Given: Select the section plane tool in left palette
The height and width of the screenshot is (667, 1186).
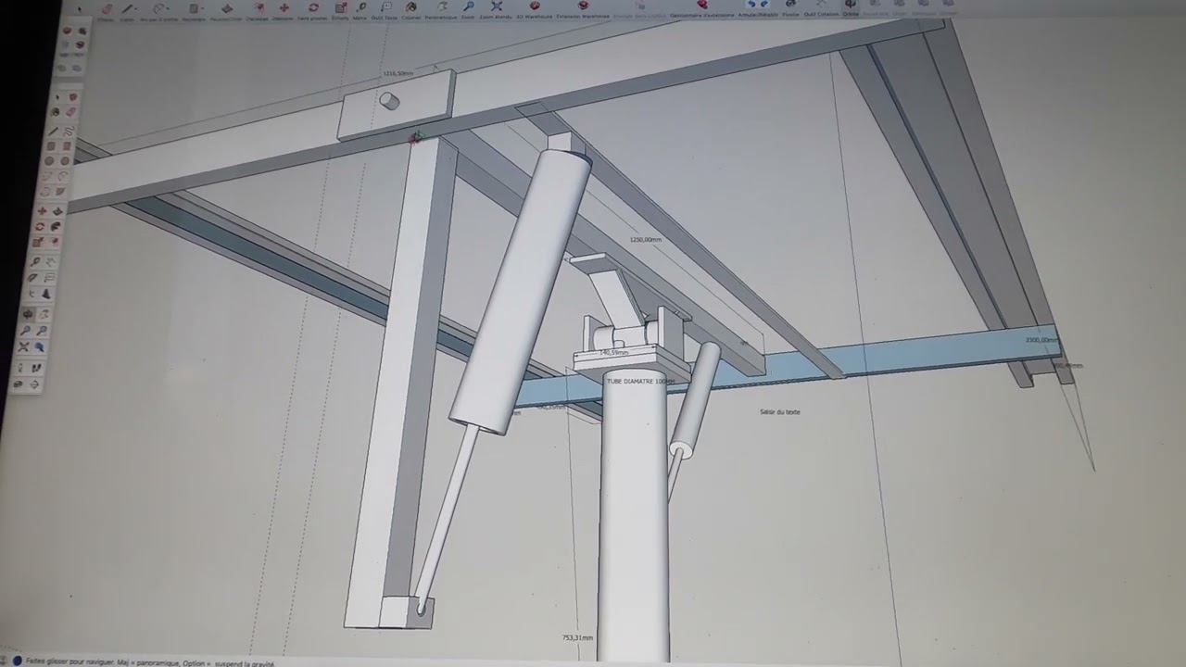Looking at the screenshot, I should tap(36, 384).
